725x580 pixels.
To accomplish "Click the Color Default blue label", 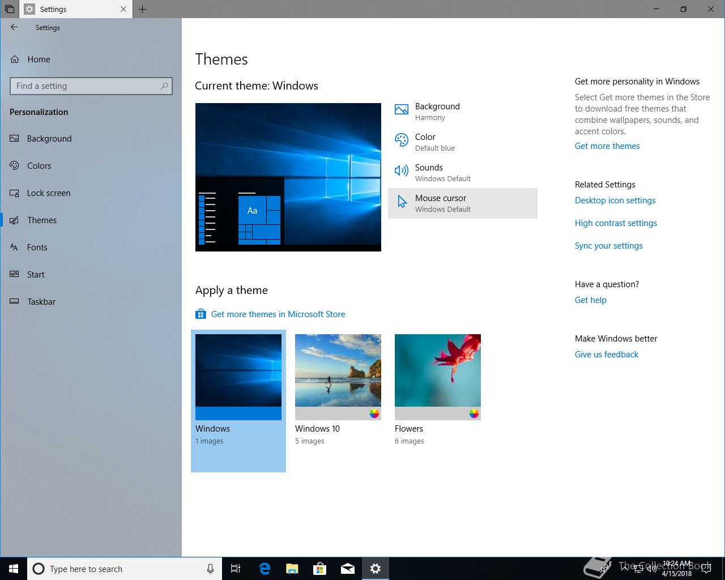I will 435,142.
